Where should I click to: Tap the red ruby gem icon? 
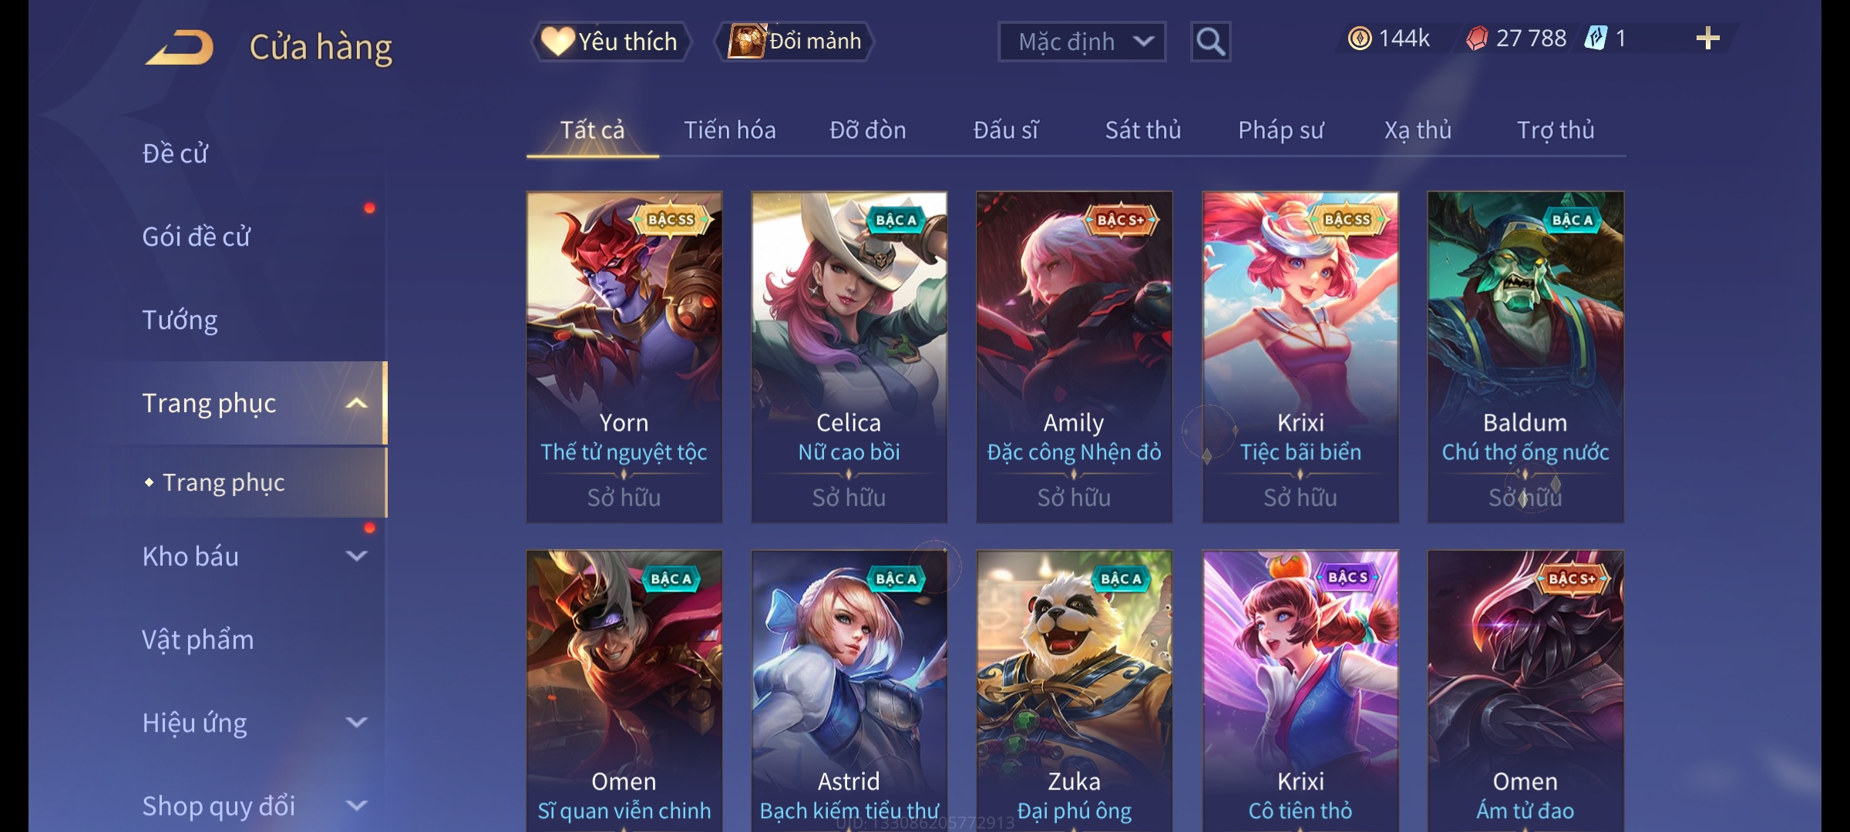click(1477, 39)
